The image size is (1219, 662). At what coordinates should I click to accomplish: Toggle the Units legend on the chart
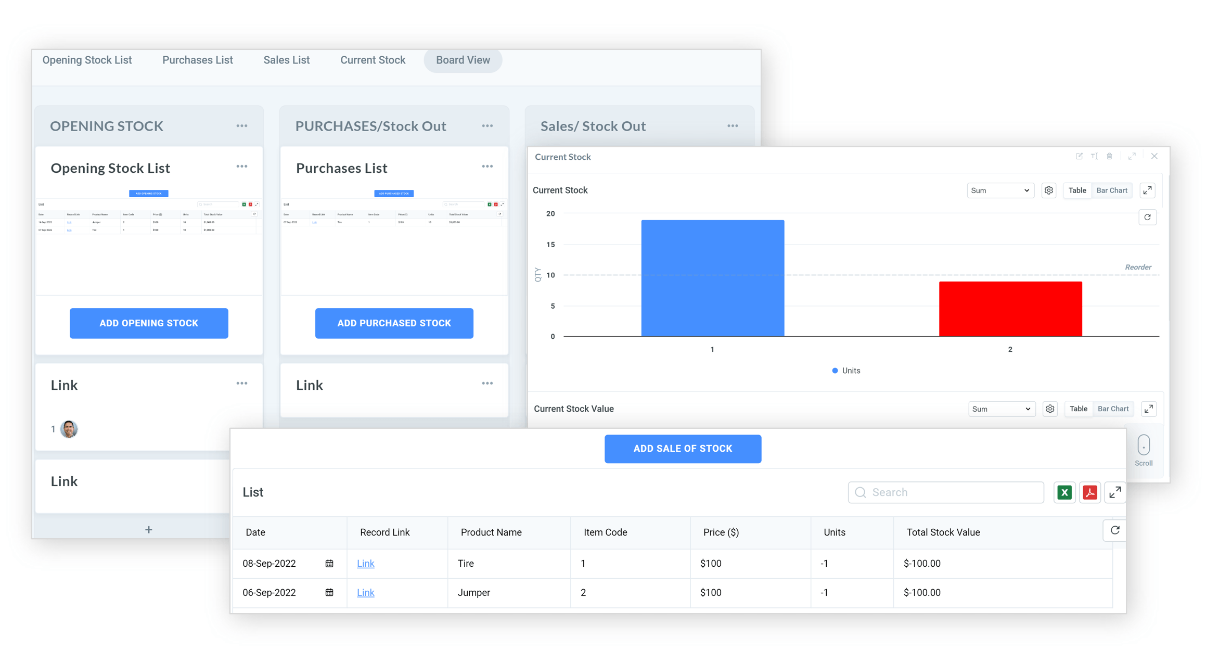845,371
